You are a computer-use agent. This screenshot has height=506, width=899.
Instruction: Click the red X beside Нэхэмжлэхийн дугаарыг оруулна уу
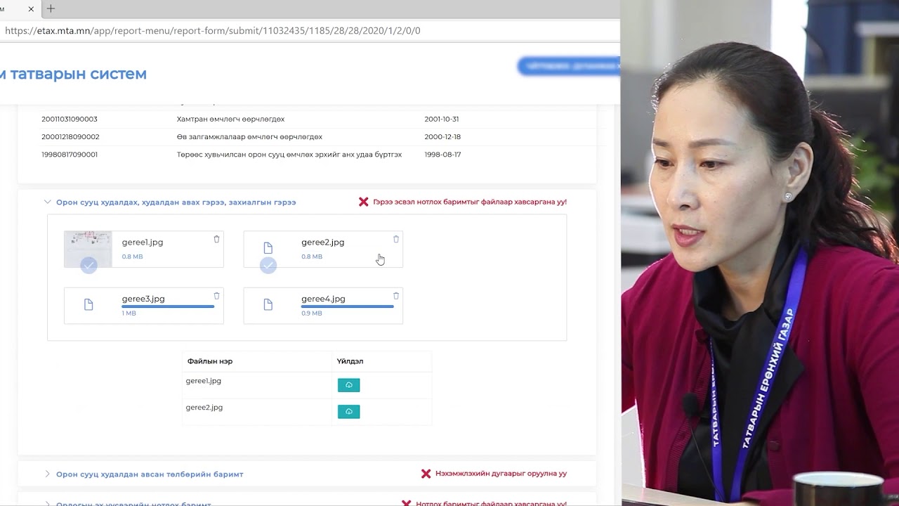pos(426,474)
